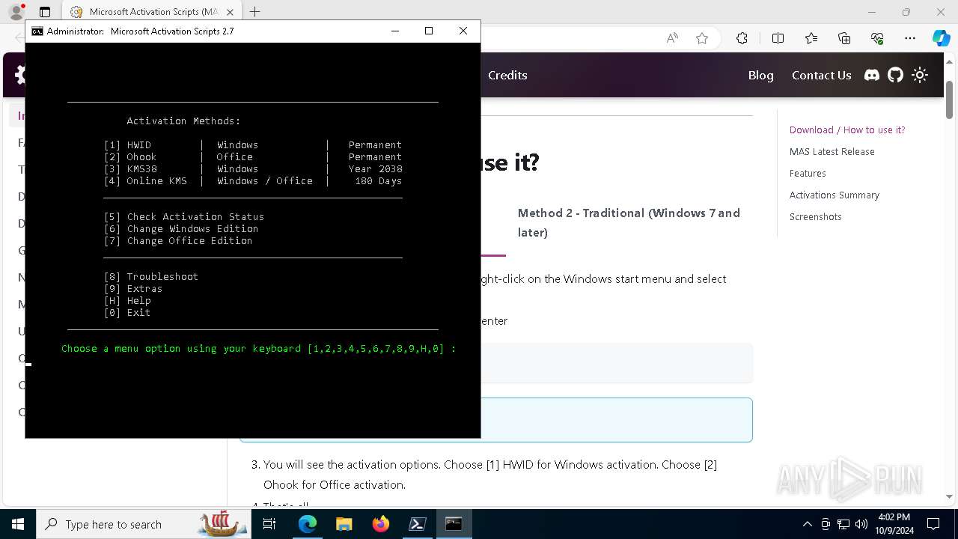Open Microsoft Edge from taskbar
The width and height of the screenshot is (958, 539).
[308, 524]
